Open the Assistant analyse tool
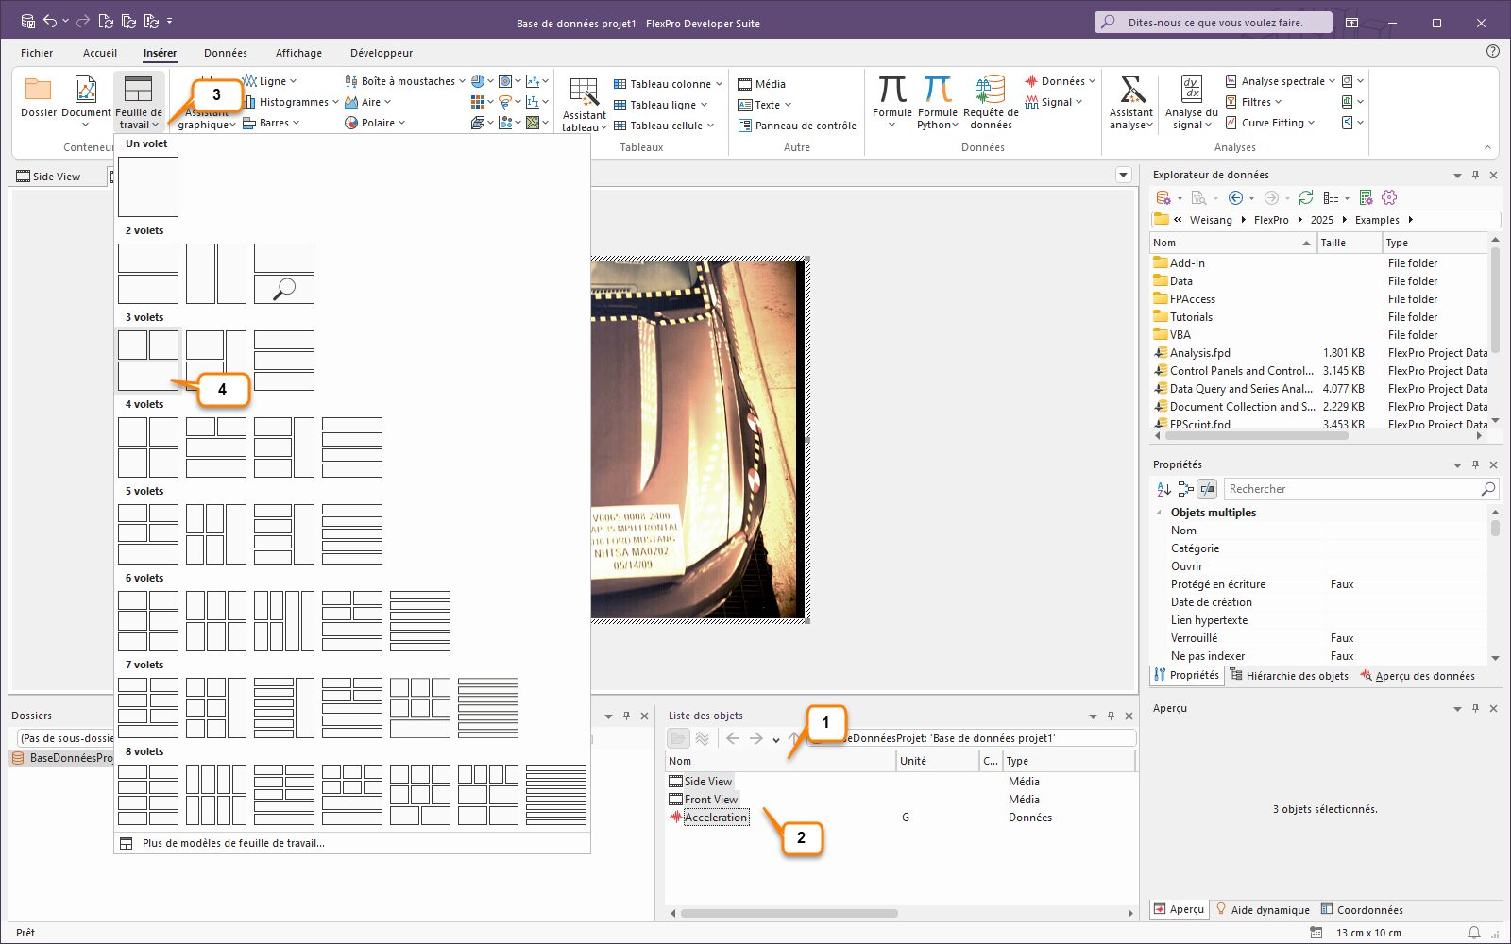The width and height of the screenshot is (1511, 944). point(1131,90)
